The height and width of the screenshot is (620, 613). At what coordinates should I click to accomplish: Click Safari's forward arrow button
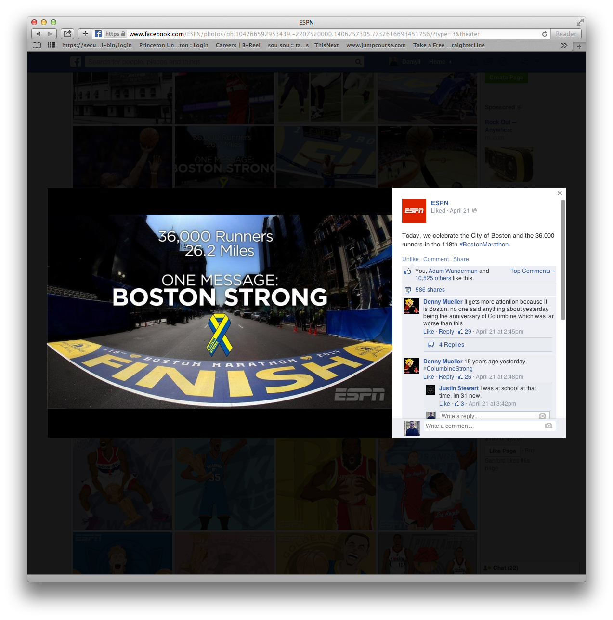[x=51, y=34]
